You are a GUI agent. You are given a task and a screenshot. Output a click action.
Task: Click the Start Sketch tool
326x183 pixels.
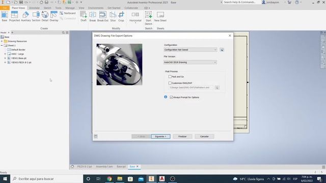148,18
